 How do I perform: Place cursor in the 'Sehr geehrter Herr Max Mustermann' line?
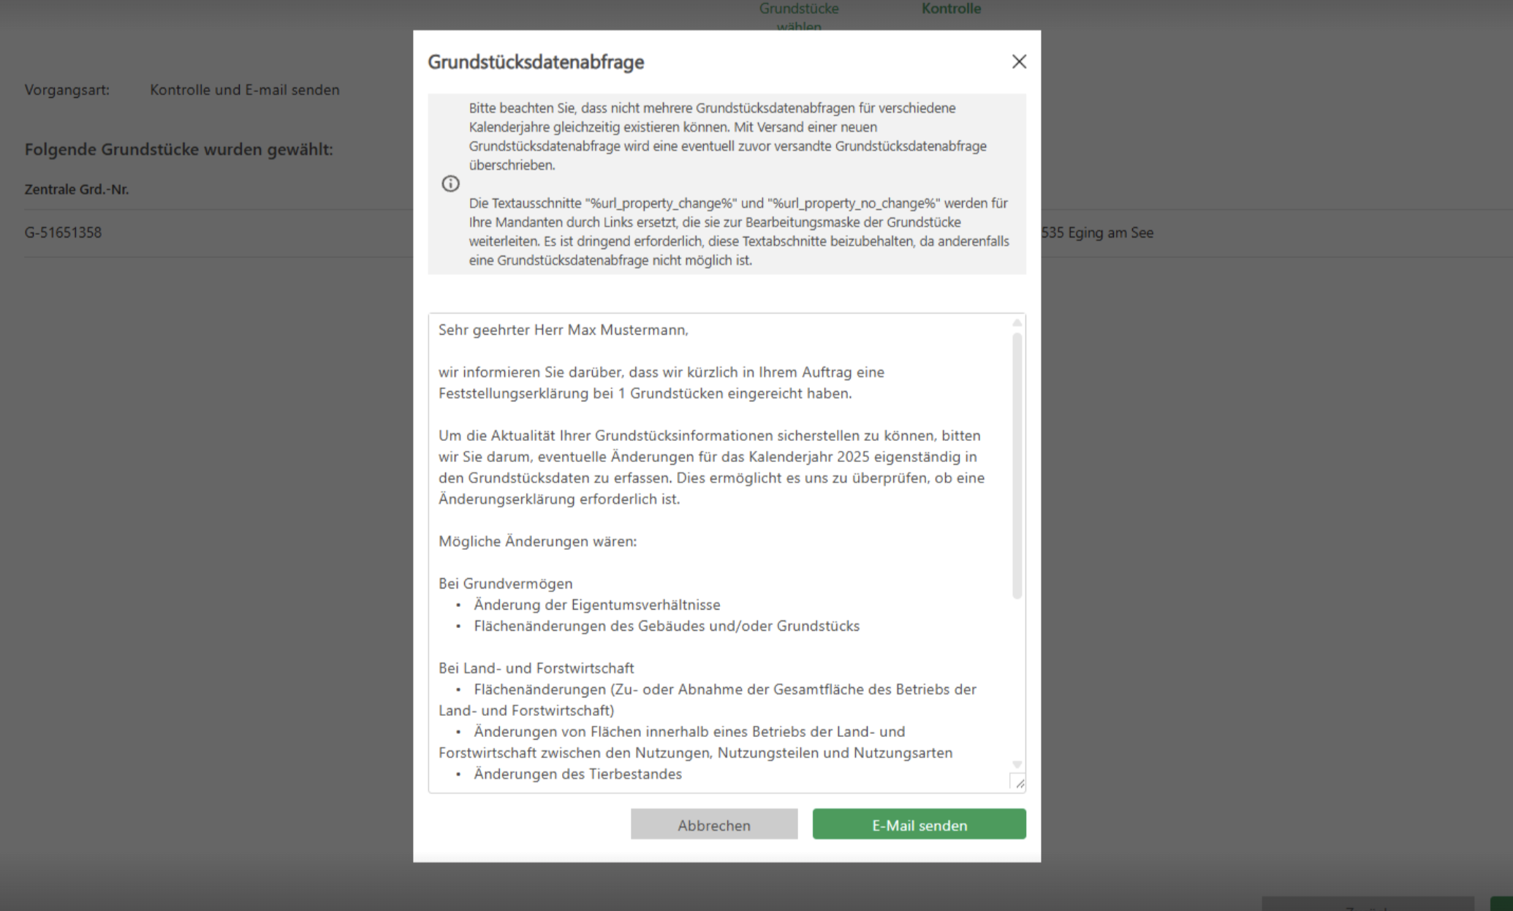(563, 330)
